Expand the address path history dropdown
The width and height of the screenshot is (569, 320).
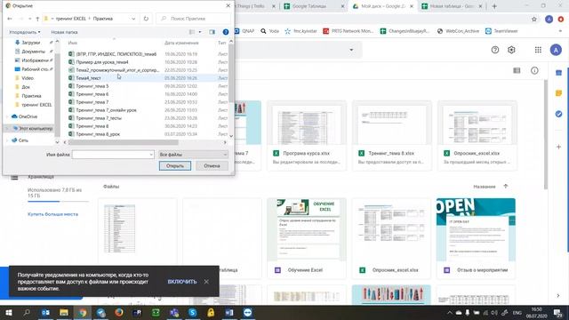coord(133,19)
